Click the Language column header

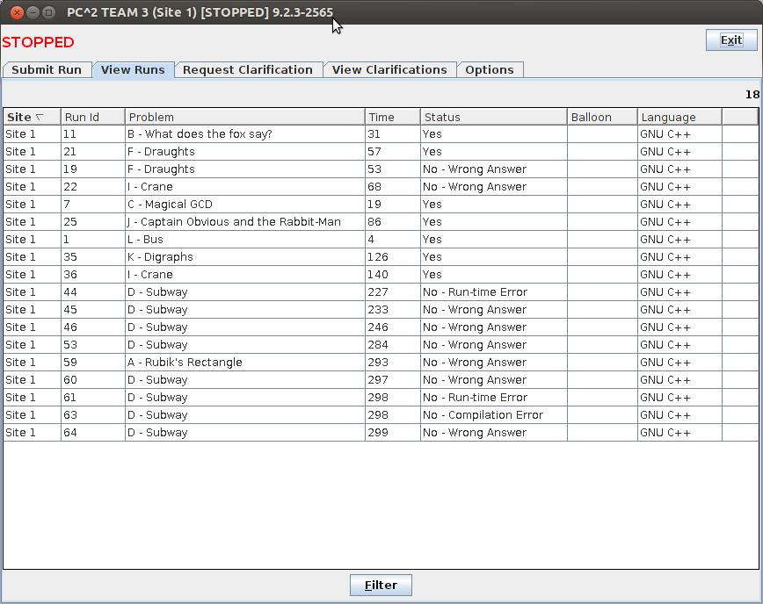pos(679,117)
